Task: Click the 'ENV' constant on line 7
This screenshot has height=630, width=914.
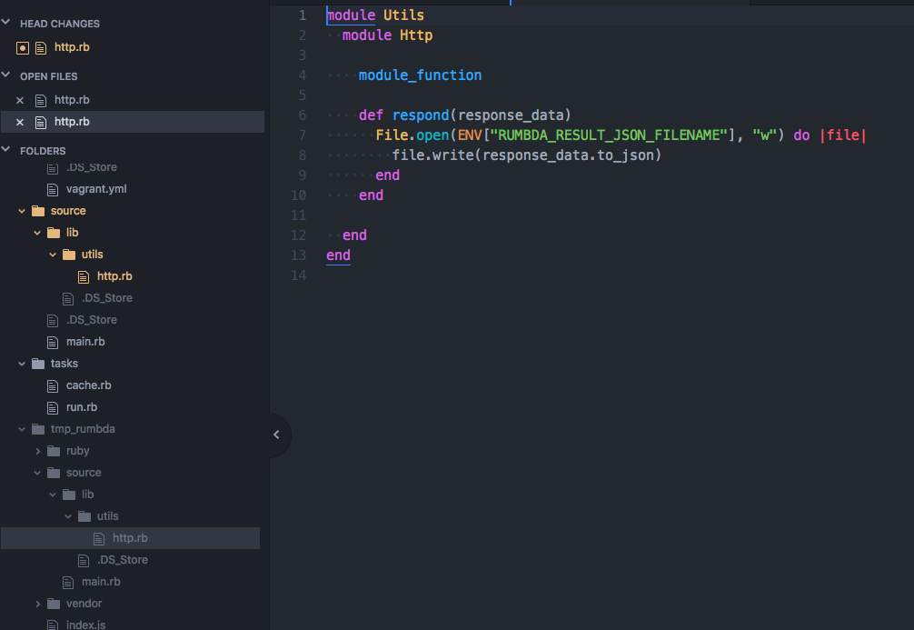Action: 469,135
